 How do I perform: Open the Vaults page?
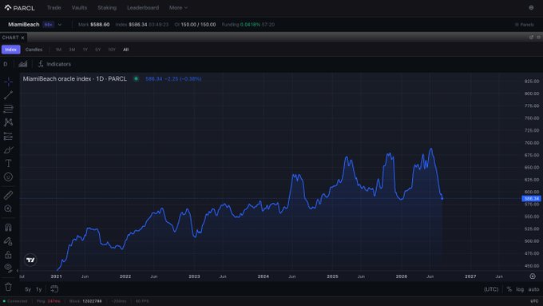point(79,8)
